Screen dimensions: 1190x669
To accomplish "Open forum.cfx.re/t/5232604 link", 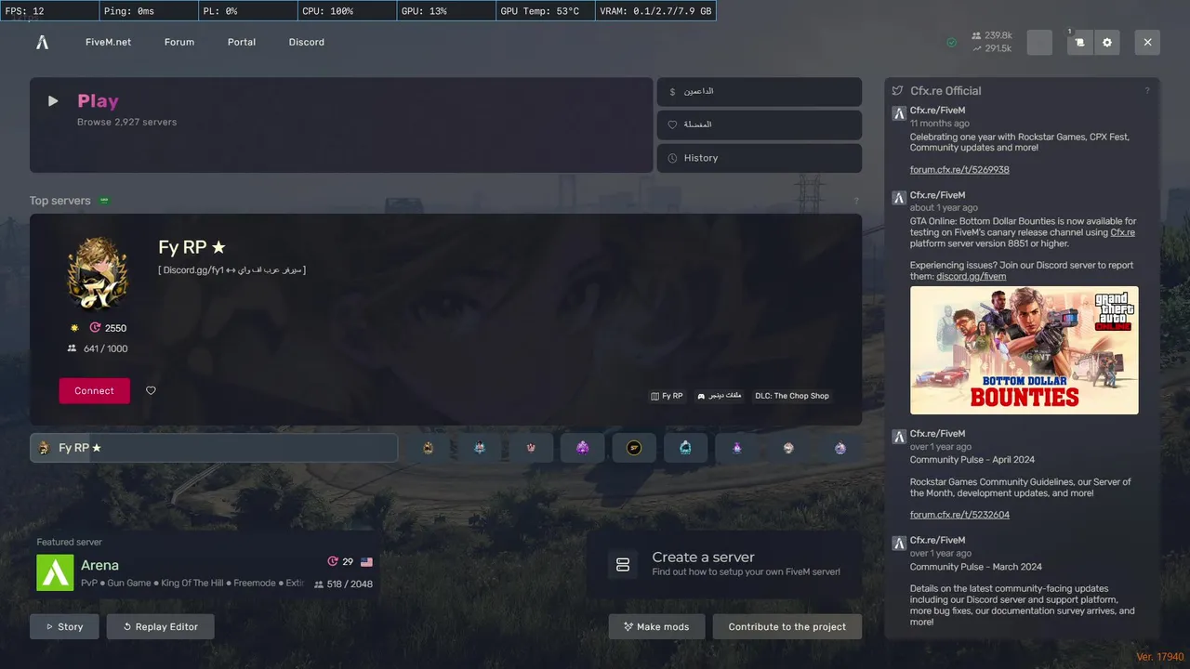I will [x=959, y=515].
